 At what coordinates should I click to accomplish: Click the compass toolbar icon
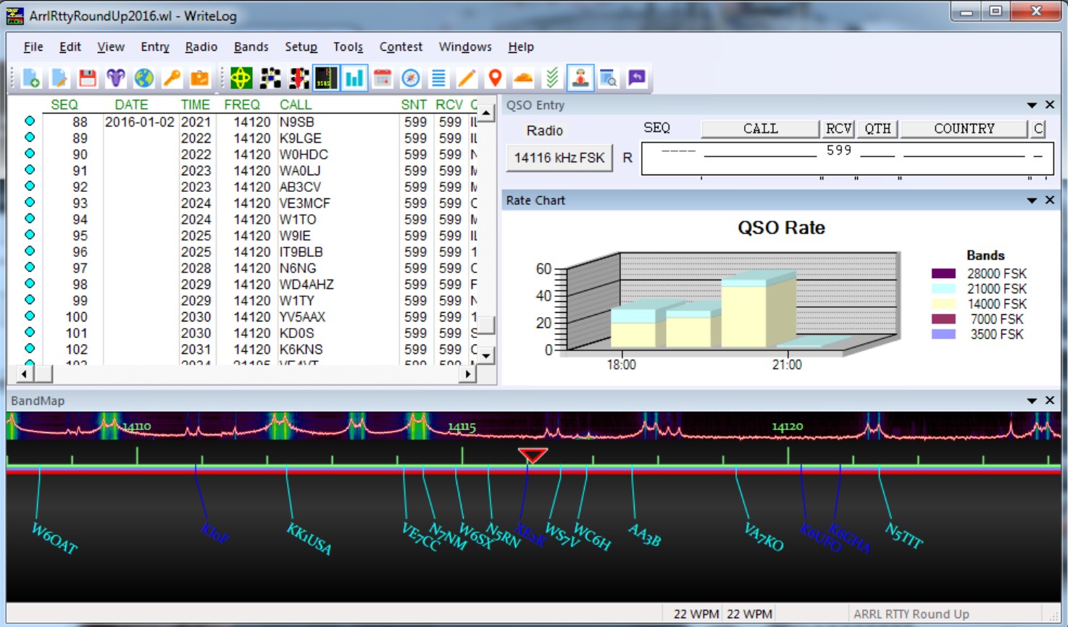[411, 78]
